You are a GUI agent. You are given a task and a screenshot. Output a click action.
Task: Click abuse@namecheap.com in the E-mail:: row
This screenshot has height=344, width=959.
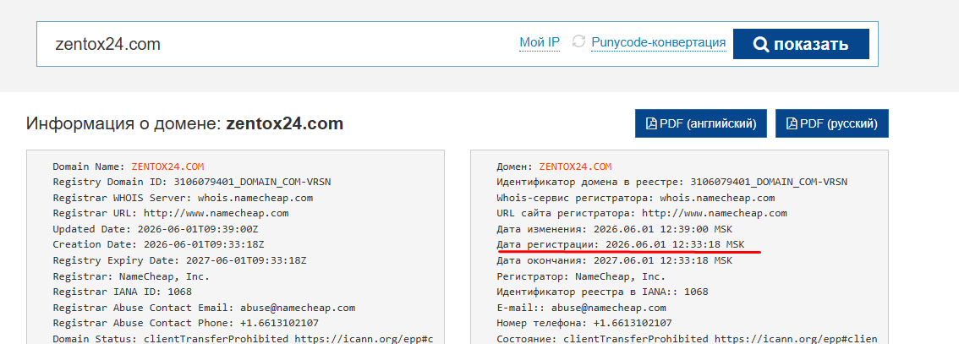pos(609,308)
